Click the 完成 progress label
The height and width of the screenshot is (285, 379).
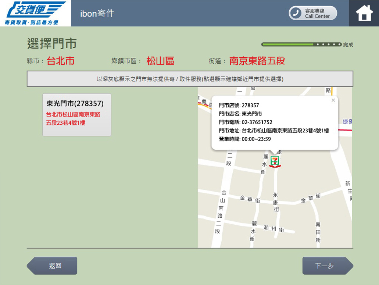(348, 45)
